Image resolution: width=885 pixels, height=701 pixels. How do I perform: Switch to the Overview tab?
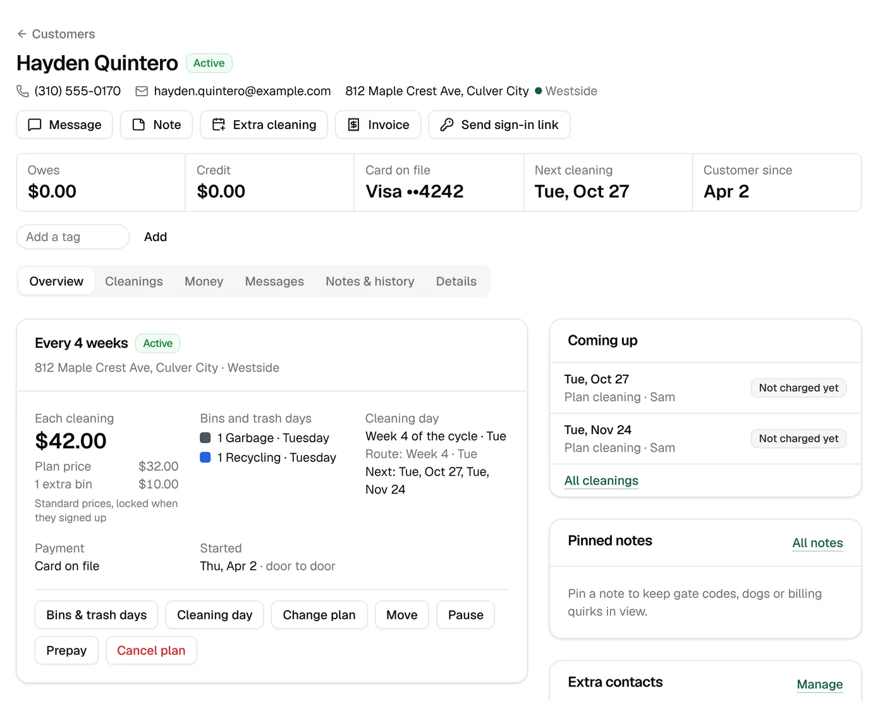(x=56, y=282)
